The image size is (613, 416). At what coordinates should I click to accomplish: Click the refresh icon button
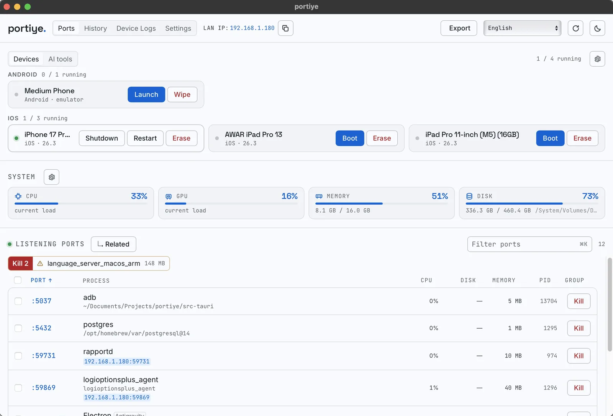pyautogui.click(x=575, y=28)
